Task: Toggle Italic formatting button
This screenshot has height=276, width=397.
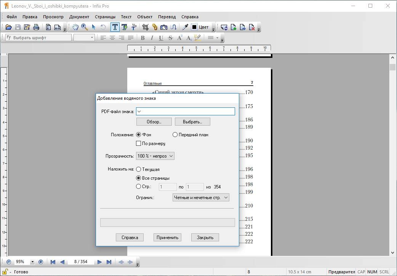Action: [x=152, y=38]
